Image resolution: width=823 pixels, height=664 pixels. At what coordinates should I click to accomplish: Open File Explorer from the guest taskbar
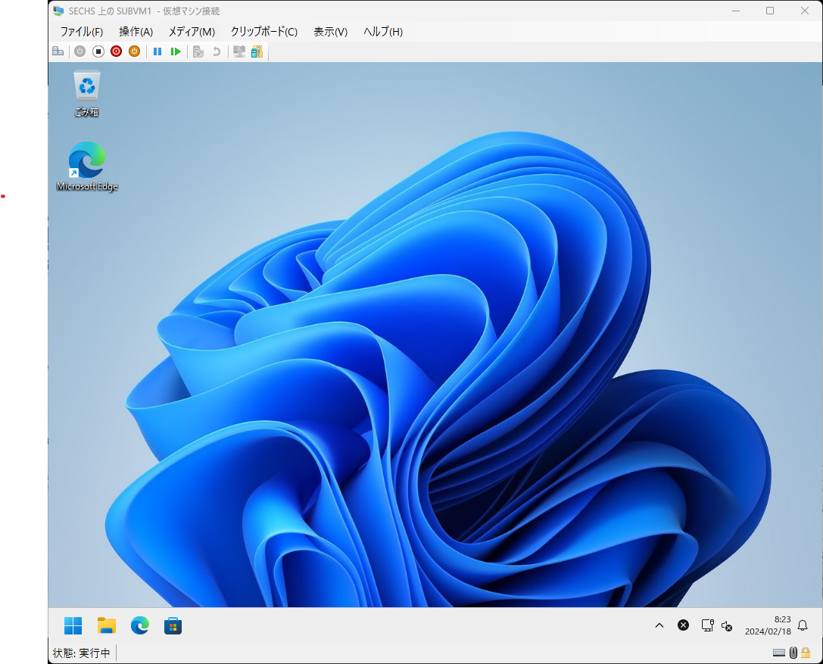coord(107,625)
